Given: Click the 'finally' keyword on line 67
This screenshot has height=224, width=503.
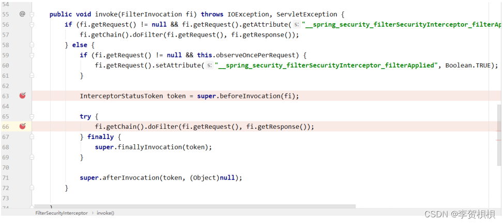Looking at the screenshot, I should tap(100, 137).
